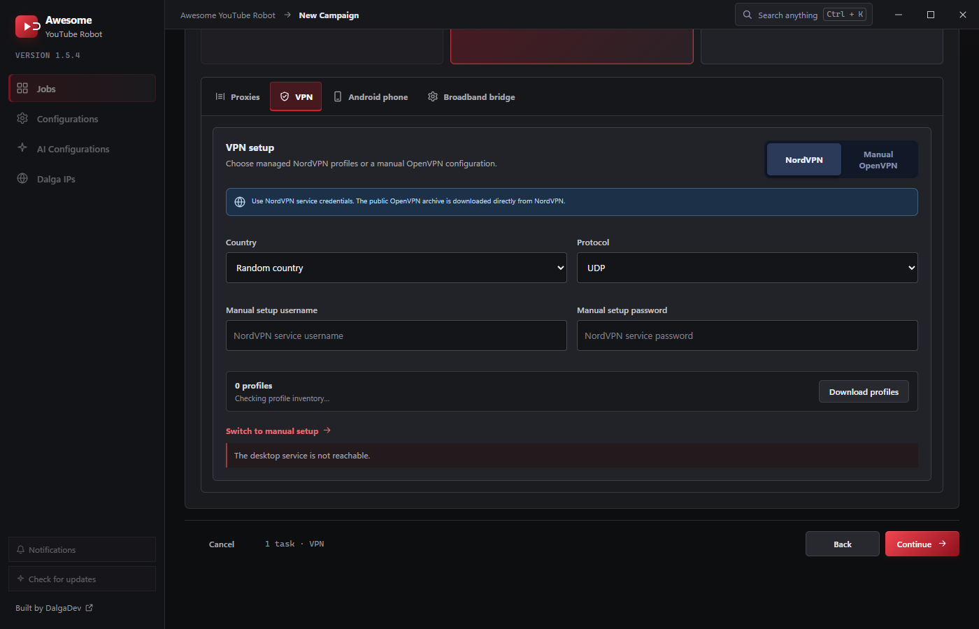The height and width of the screenshot is (629, 979).
Task: Open the Notifications panel
Action: click(82, 549)
